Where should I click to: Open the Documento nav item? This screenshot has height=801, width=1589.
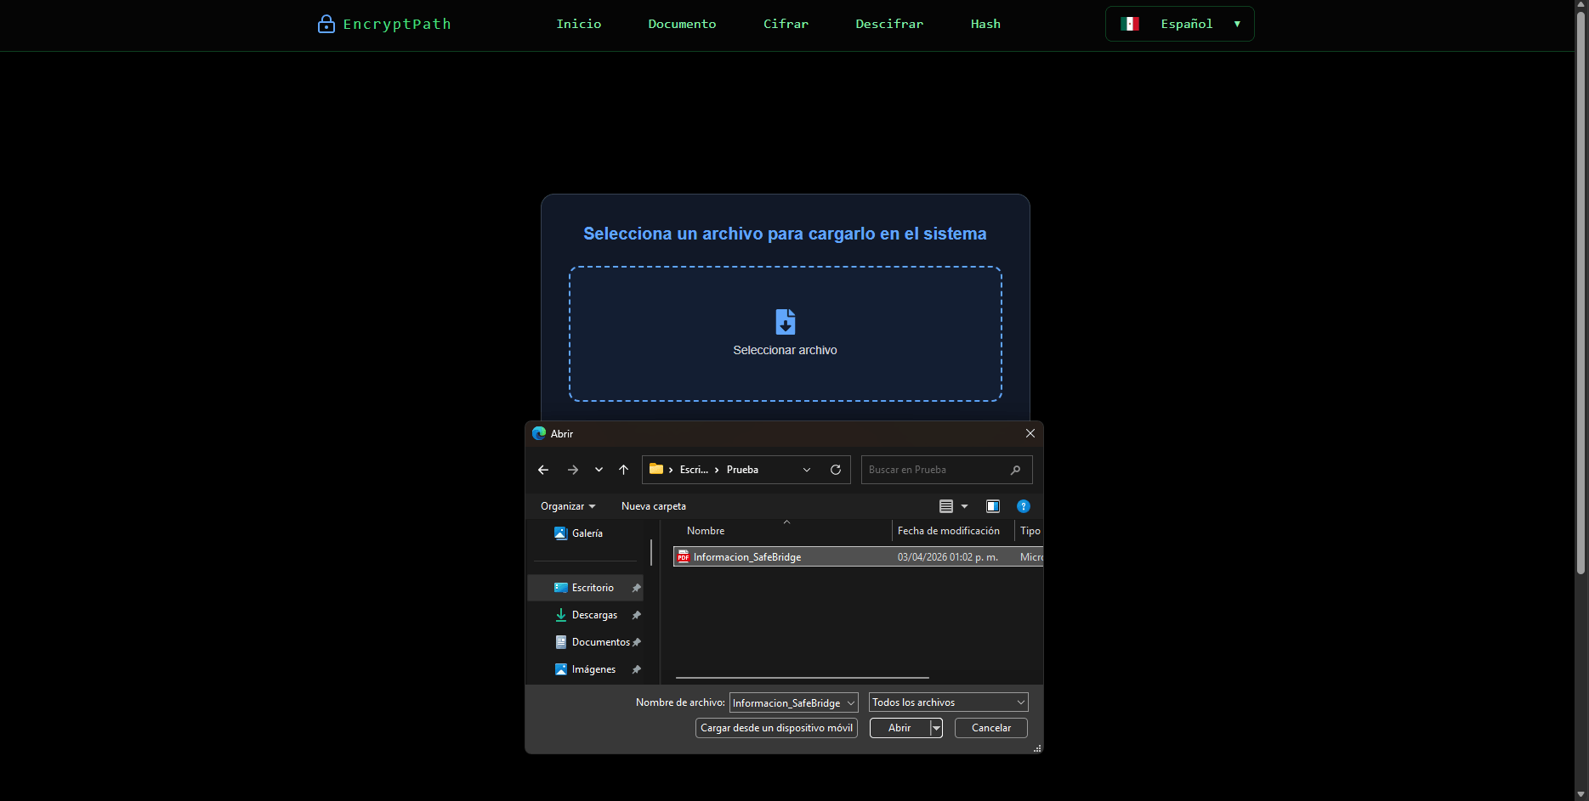coord(682,24)
